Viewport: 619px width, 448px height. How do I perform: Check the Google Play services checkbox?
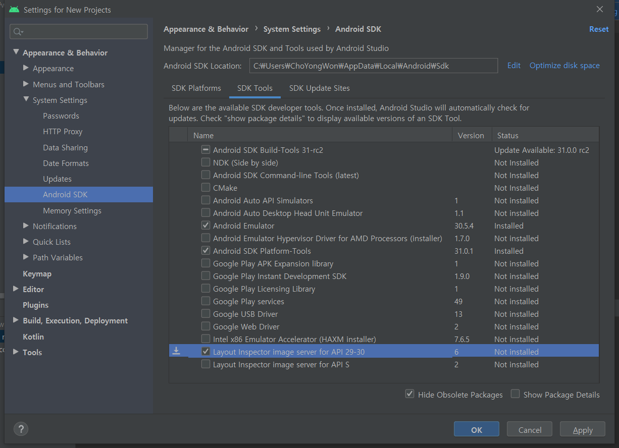pos(205,301)
